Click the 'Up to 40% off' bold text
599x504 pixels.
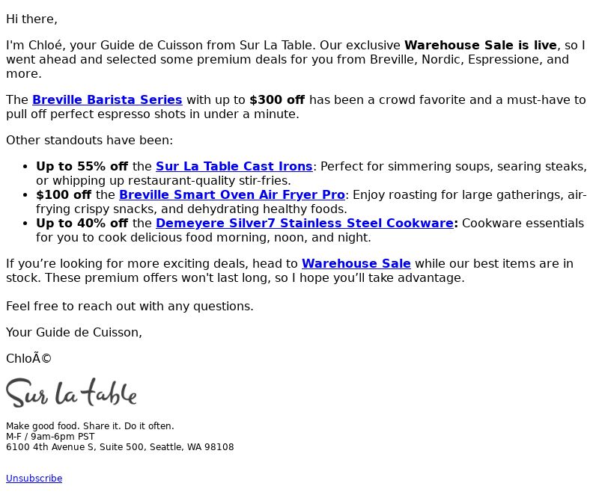[82, 223]
